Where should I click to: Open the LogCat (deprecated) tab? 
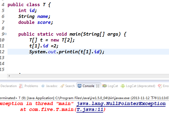click(x=140, y=86)
